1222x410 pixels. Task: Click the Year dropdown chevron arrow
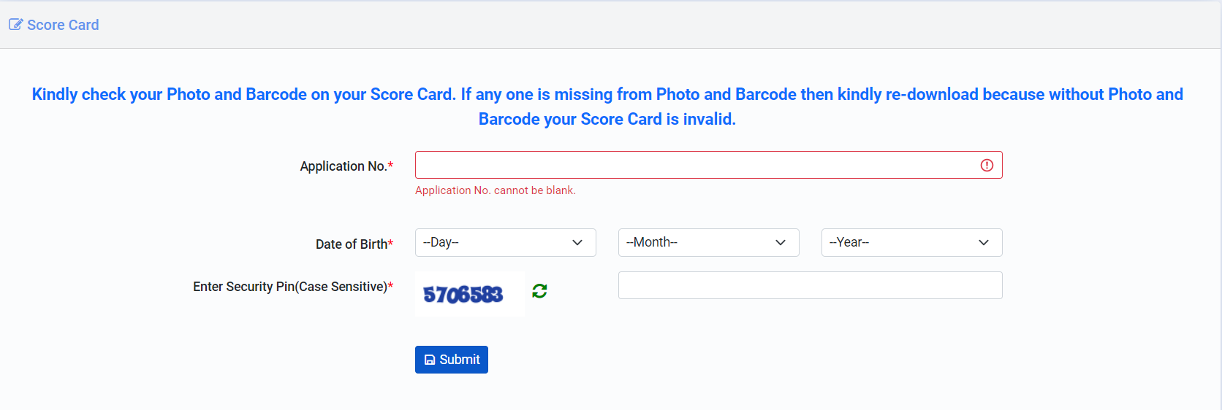click(984, 243)
